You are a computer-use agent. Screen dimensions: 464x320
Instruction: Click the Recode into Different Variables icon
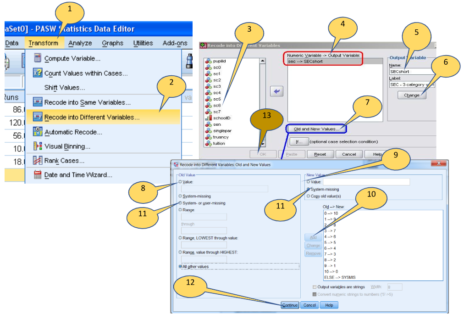(x=37, y=117)
